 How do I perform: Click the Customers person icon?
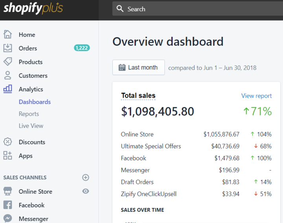point(7,75)
